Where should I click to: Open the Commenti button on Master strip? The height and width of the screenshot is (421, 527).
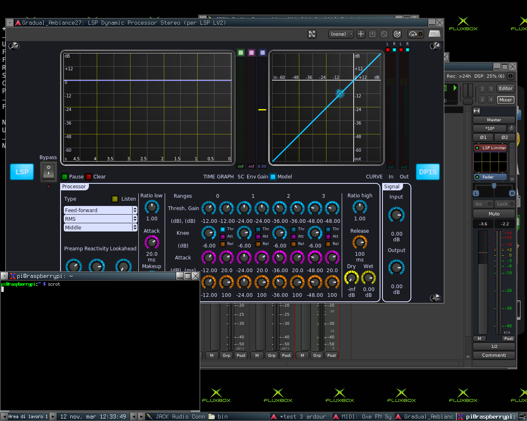(494, 355)
